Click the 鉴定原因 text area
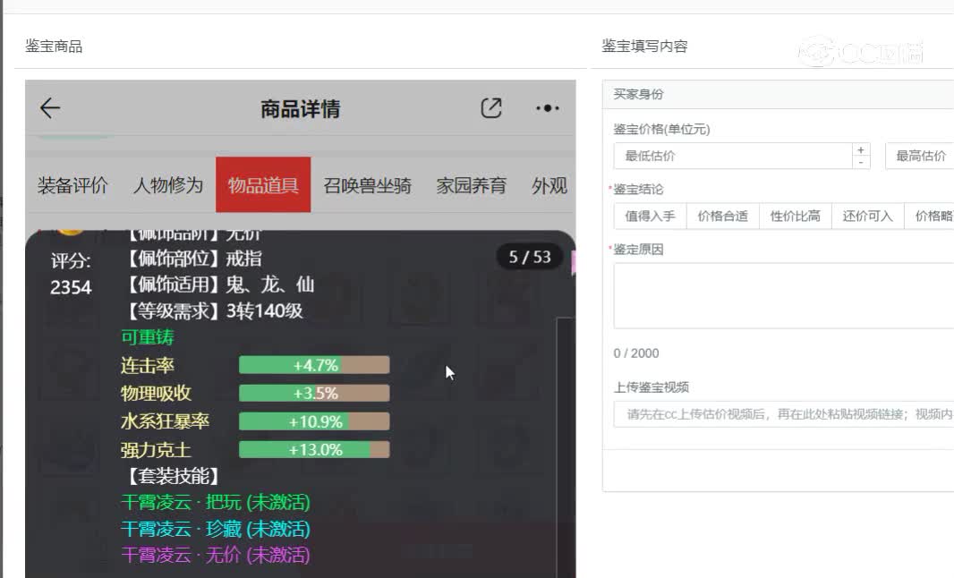Image resolution: width=954 pixels, height=578 pixels. (784, 295)
